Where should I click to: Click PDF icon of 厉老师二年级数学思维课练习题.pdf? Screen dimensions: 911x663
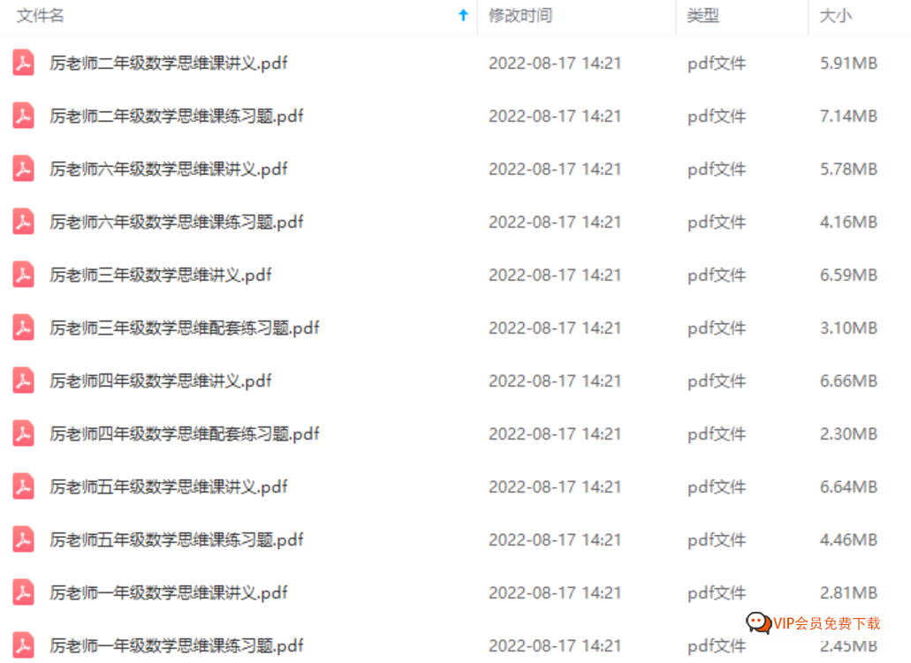23,116
